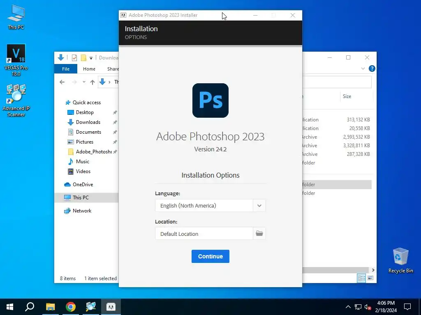Switch to large icons view in Explorer
Screen dimensions: 421x315
(x=370, y=278)
